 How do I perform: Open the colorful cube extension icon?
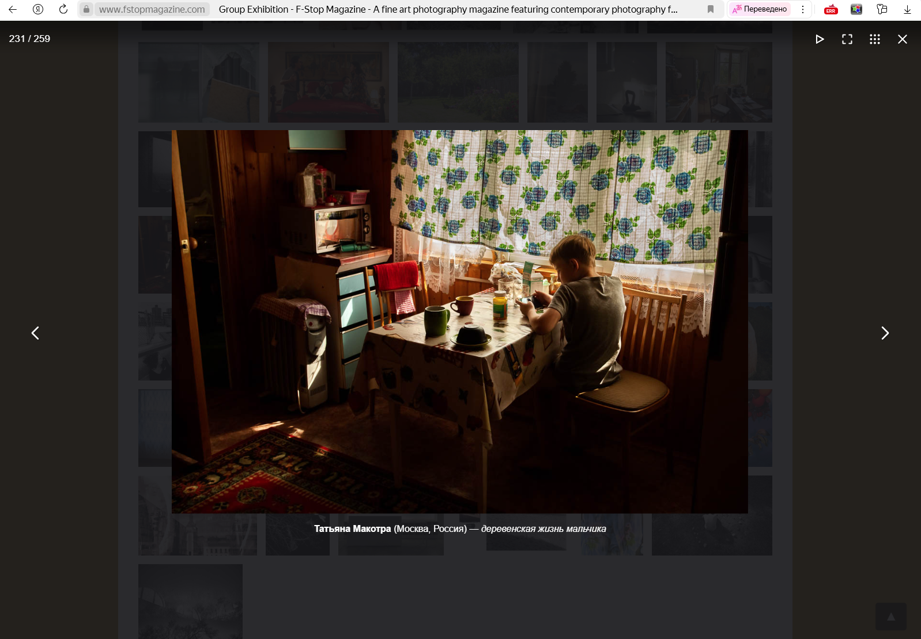coord(856,9)
